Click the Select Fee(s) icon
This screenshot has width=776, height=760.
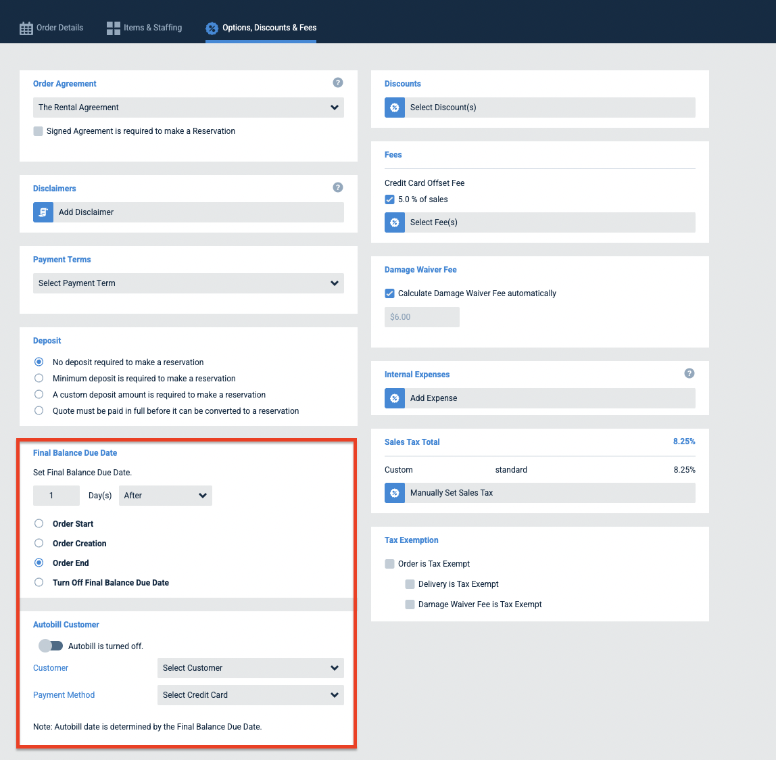(x=395, y=222)
